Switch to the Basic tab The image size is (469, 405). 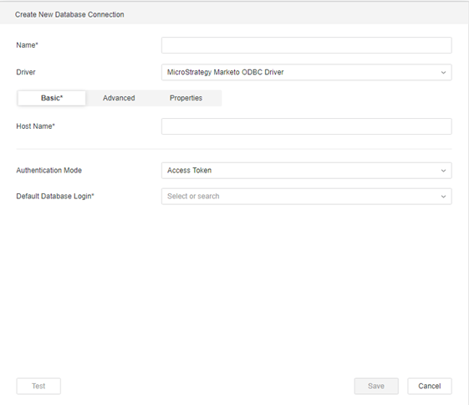point(52,98)
